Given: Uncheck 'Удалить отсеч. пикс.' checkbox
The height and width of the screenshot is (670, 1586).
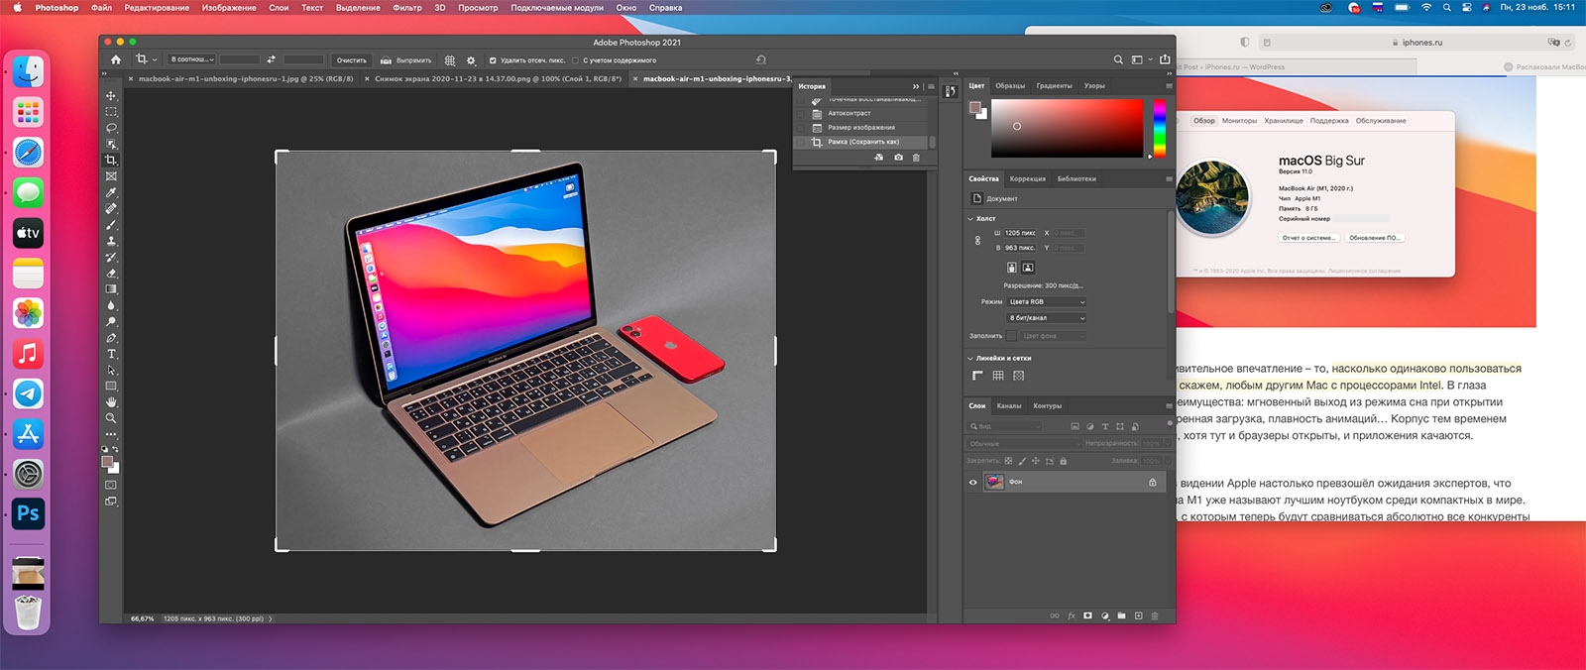Looking at the screenshot, I should 493,60.
